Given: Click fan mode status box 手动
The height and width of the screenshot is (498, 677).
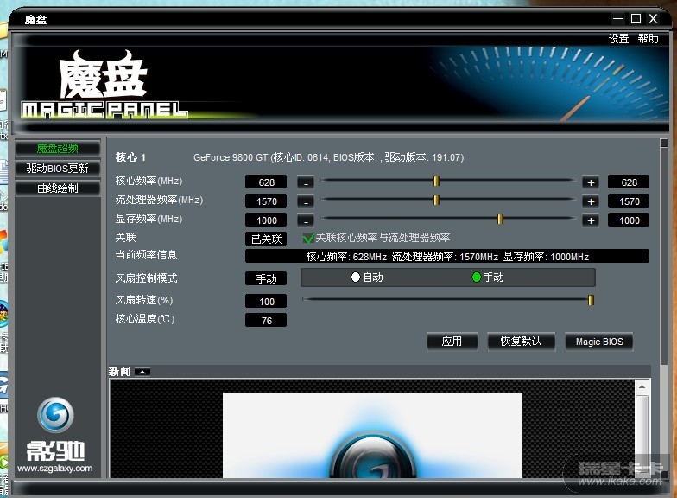Looking at the screenshot, I should (266, 278).
